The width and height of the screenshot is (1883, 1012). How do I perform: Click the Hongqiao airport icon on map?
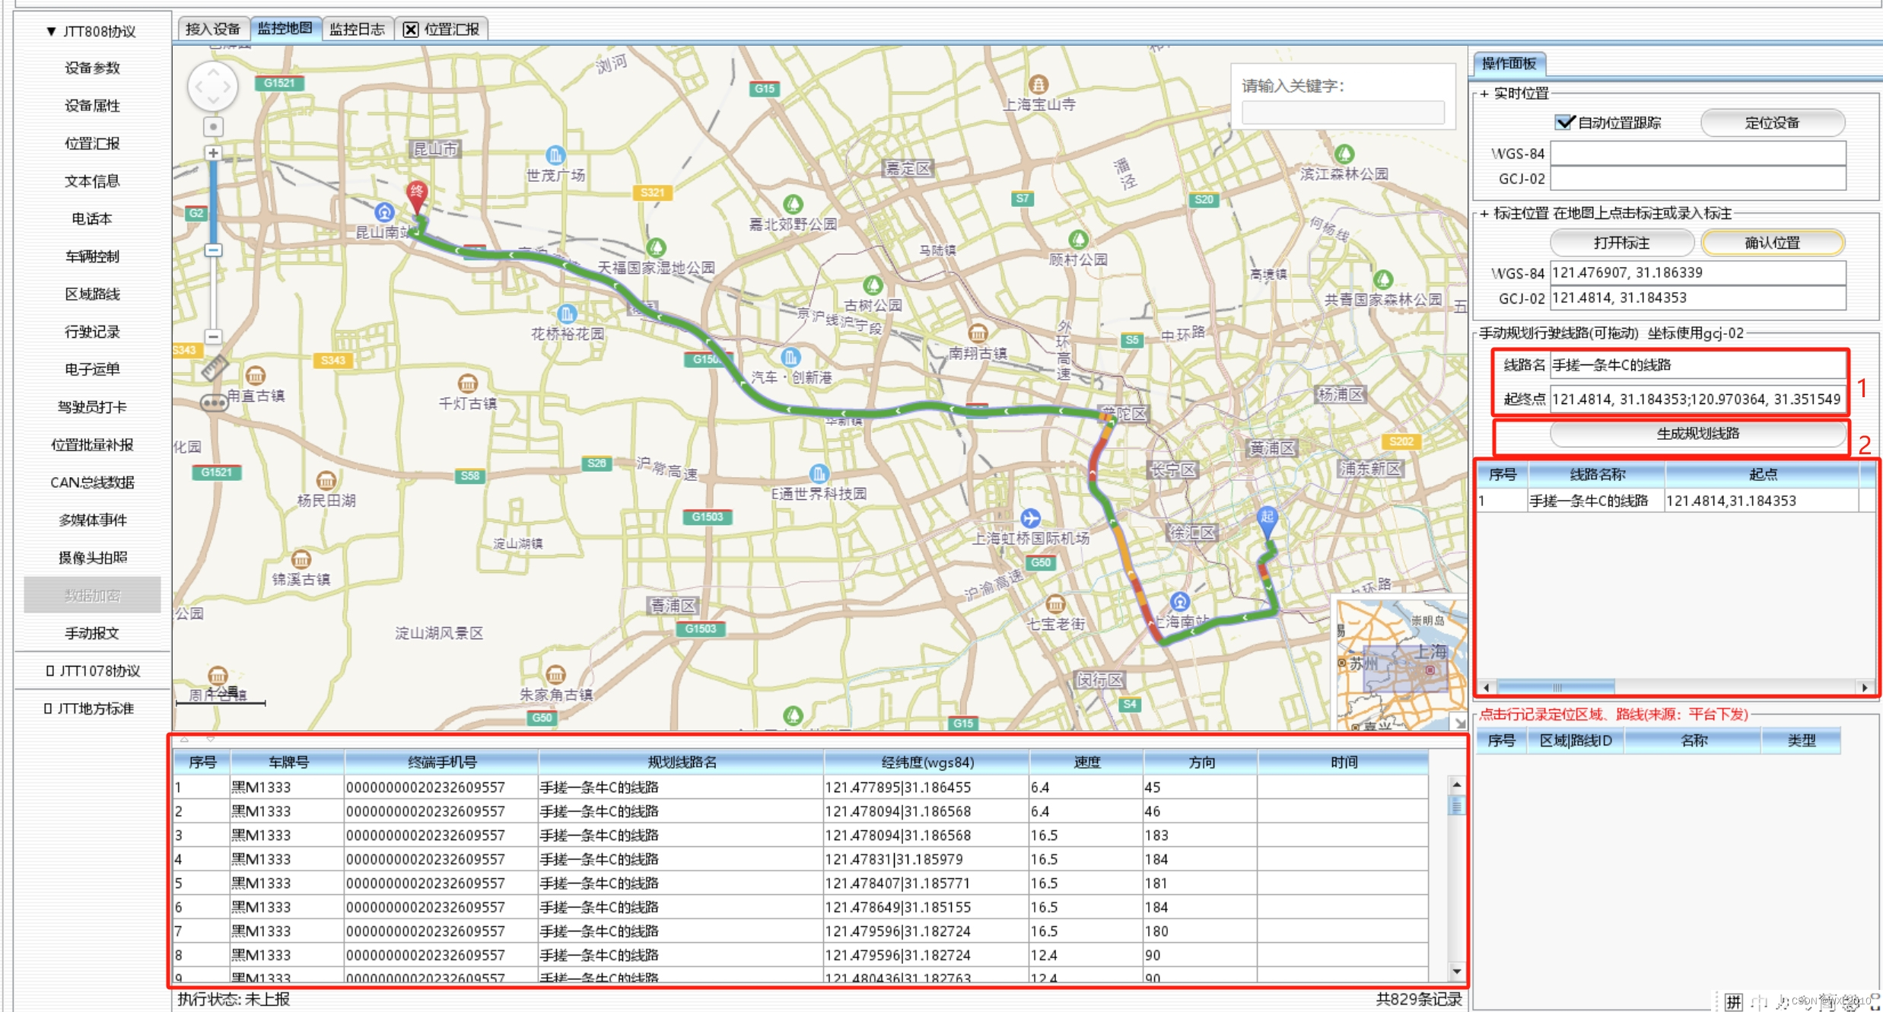pyautogui.click(x=1030, y=518)
